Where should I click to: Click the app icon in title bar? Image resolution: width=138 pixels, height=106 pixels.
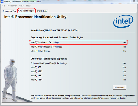coord(2,2)
